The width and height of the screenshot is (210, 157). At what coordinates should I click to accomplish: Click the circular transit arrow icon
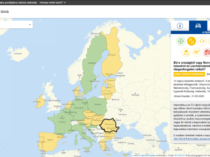(x=202, y=41)
